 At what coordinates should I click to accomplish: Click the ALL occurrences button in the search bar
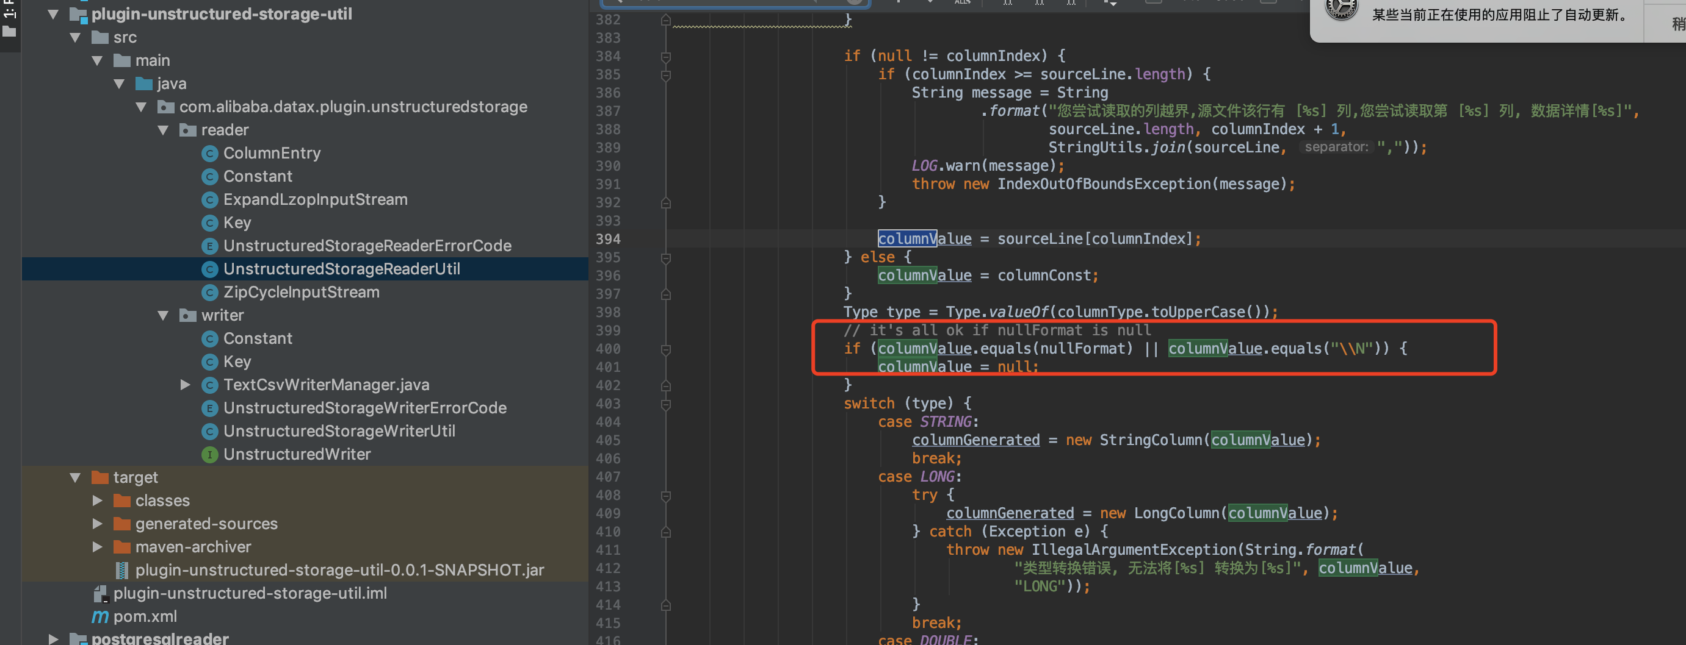point(961,3)
